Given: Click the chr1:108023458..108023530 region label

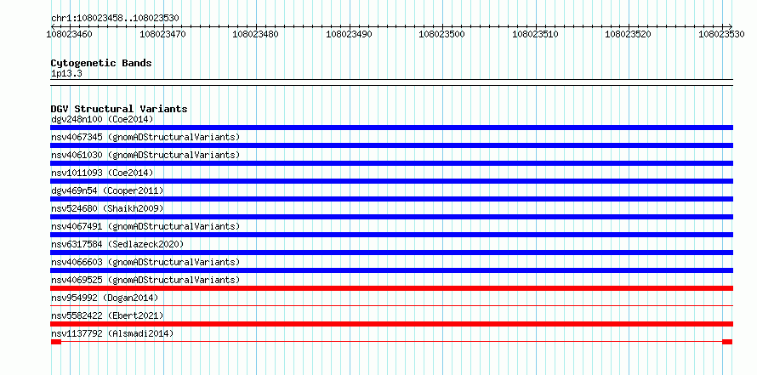Looking at the screenshot, I should point(115,18).
